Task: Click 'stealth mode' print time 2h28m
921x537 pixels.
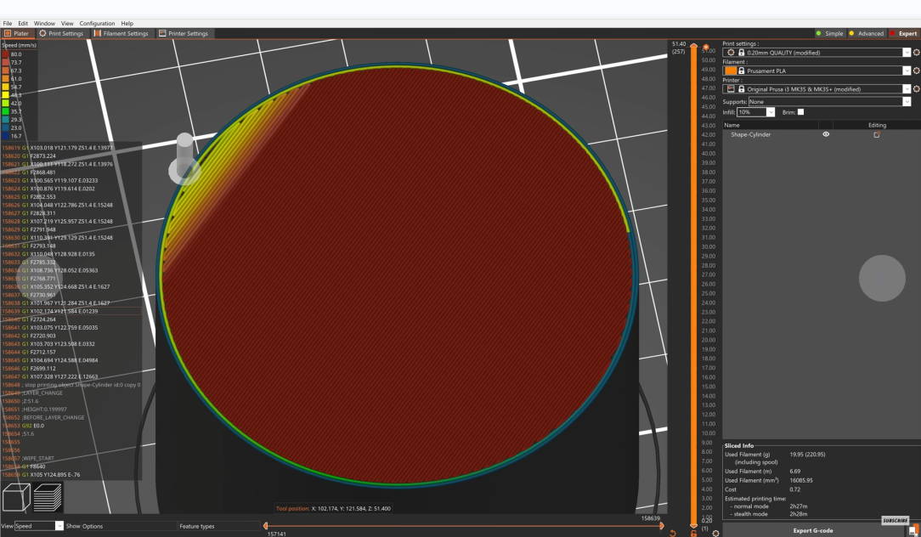Action: click(799, 514)
